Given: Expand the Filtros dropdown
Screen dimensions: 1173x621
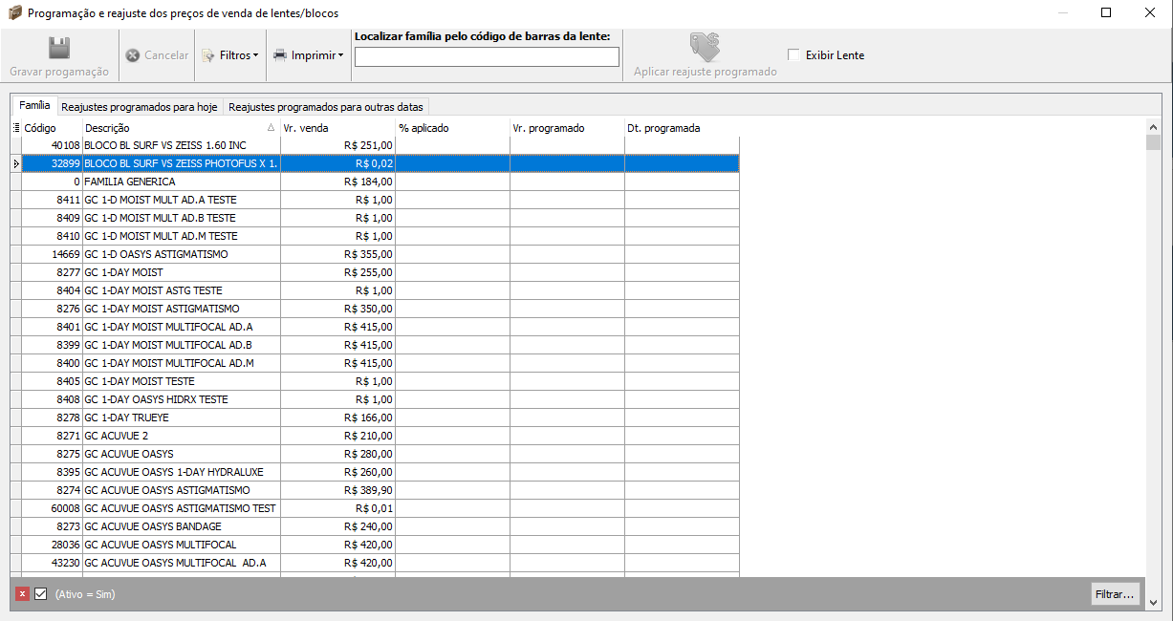Looking at the screenshot, I should click(x=230, y=55).
